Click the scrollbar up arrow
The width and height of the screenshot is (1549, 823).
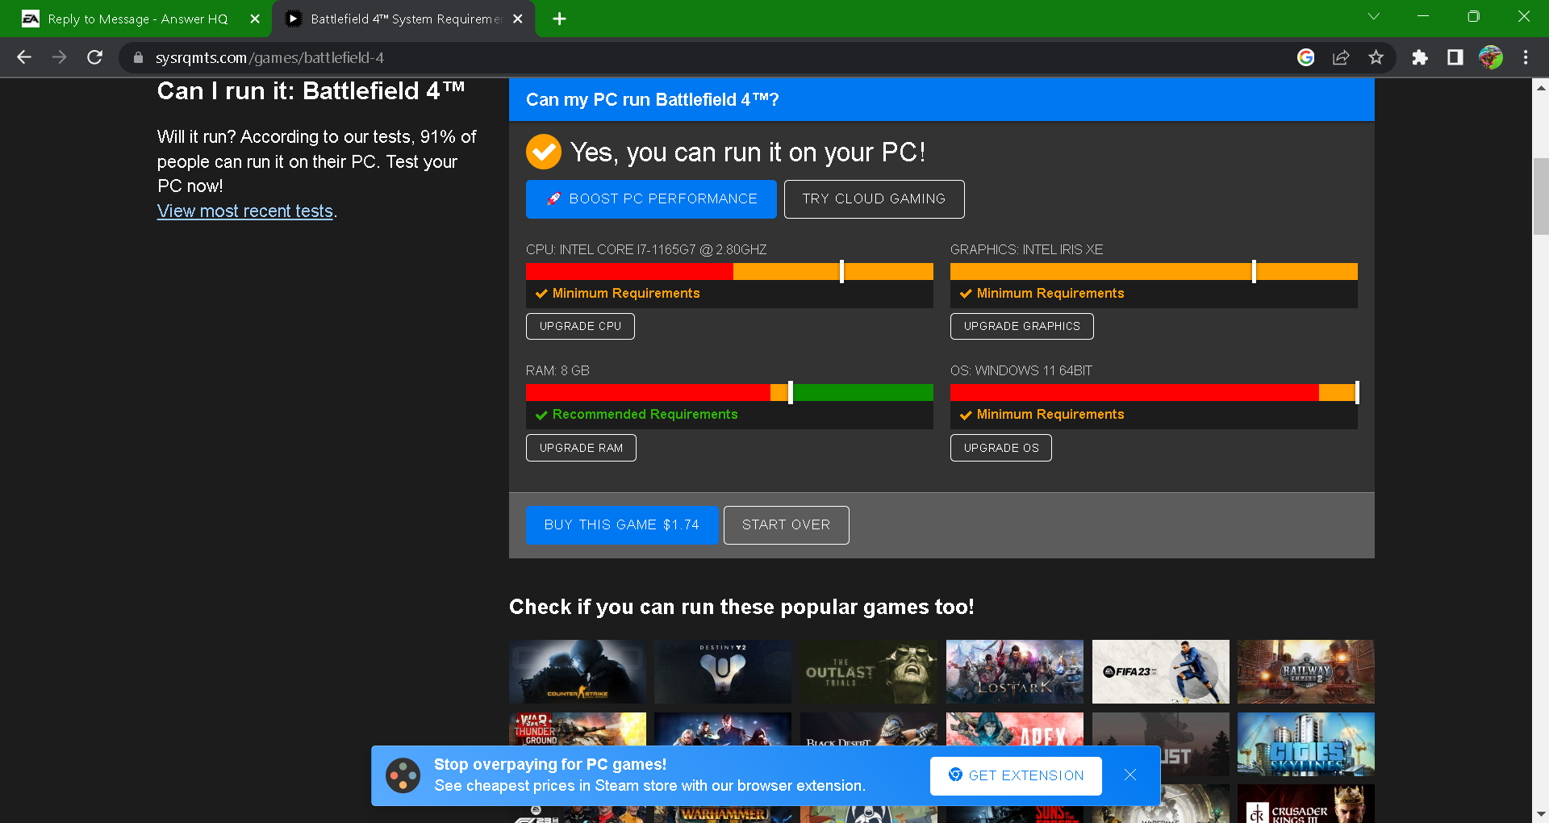point(1541,87)
